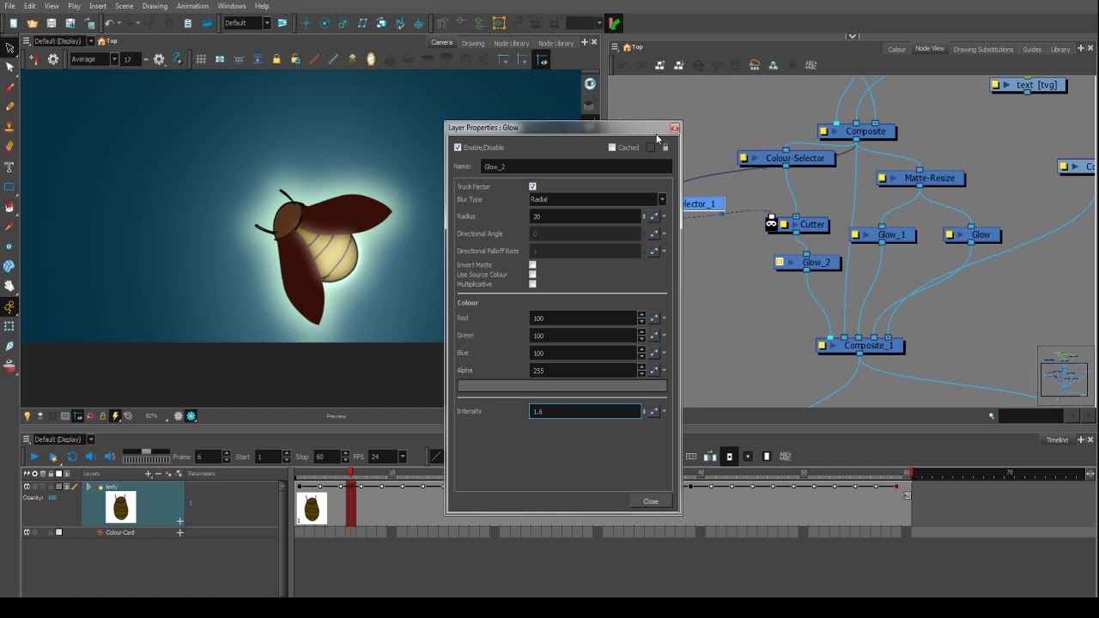Image resolution: width=1099 pixels, height=618 pixels.
Task: Click the light table bulb below Camera view
Action: (x=27, y=416)
